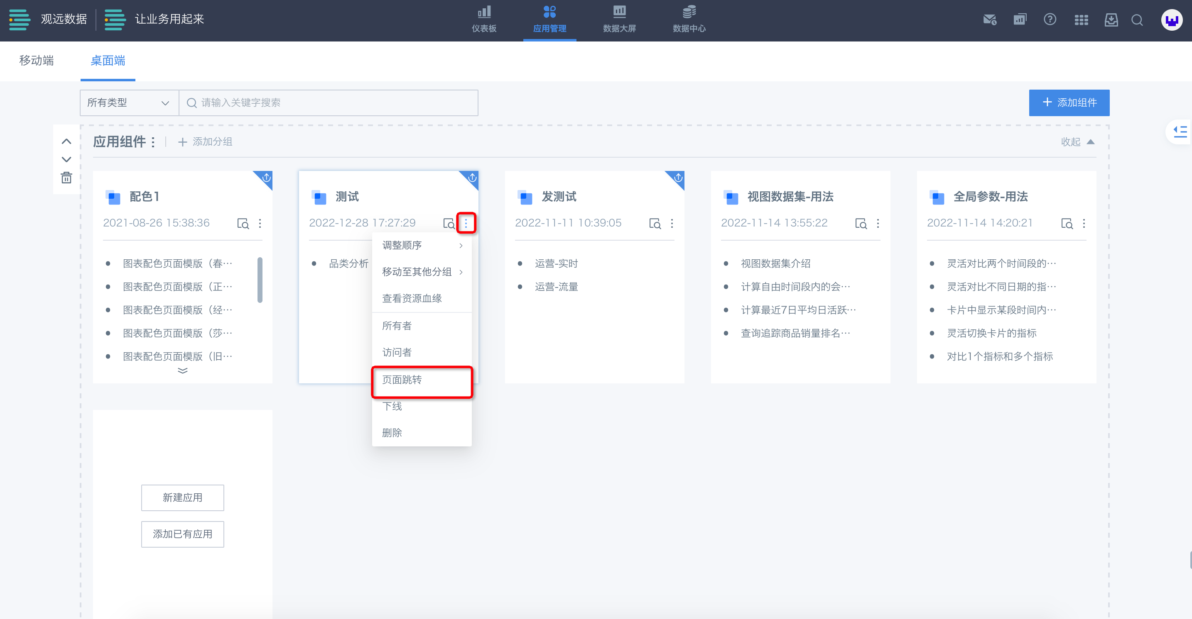Click the publish corner badge on 测试 card

pyautogui.click(x=471, y=178)
